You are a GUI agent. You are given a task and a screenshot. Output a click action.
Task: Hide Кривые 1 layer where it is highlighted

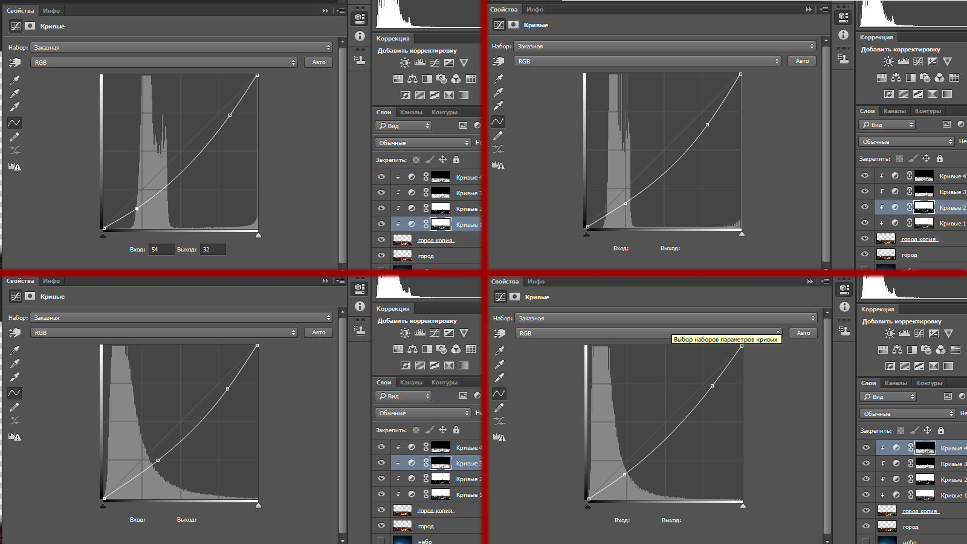tap(381, 224)
